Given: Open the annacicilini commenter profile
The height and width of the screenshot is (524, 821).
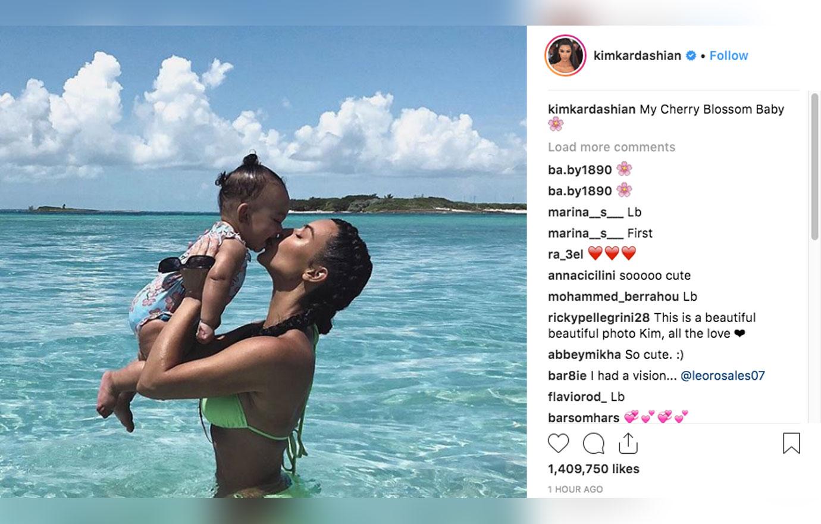Looking at the screenshot, I should (582, 276).
